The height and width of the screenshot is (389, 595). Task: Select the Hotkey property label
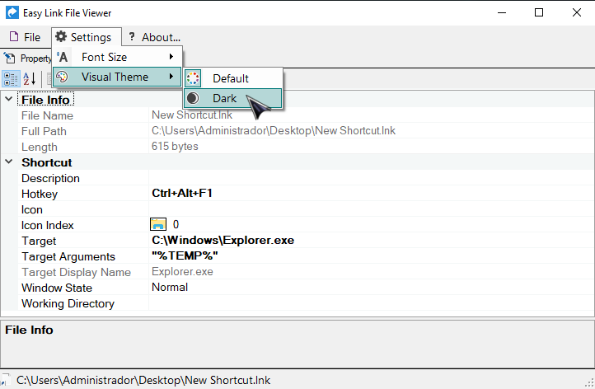[x=40, y=194]
